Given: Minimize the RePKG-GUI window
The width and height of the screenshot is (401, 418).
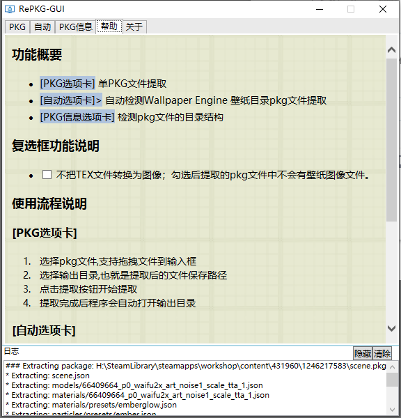Looking at the screenshot, I should point(320,9).
